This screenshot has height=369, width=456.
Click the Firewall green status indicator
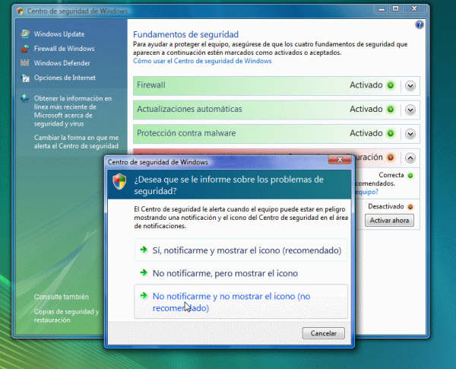pyautogui.click(x=391, y=85)
